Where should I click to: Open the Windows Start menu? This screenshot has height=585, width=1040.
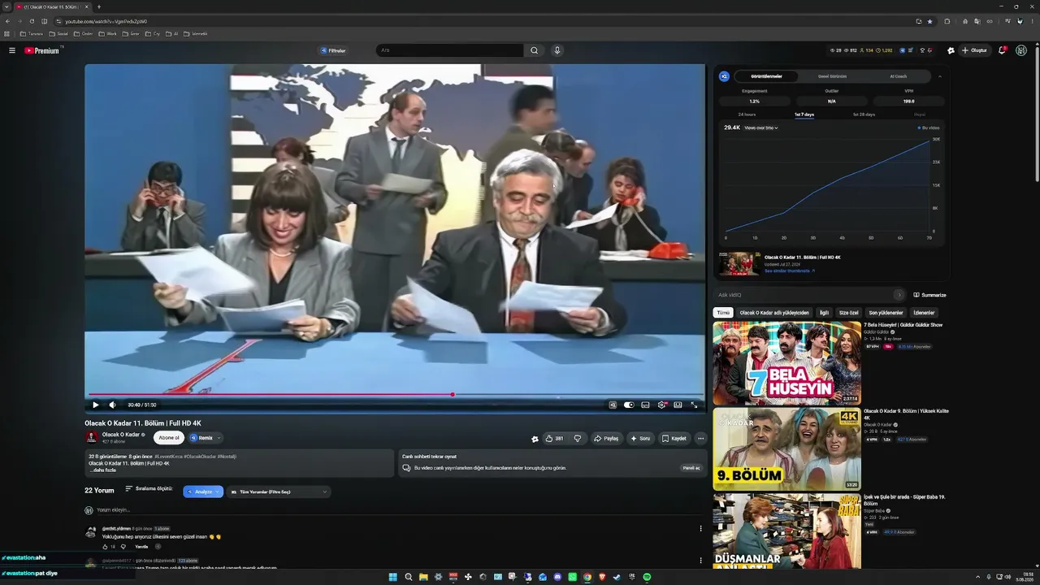[393, 577]
